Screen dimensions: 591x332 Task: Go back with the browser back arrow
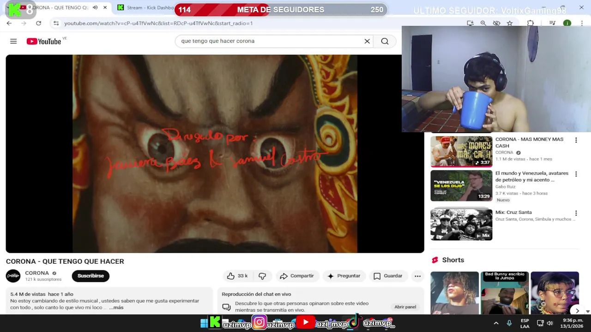(x=9, y=23)
